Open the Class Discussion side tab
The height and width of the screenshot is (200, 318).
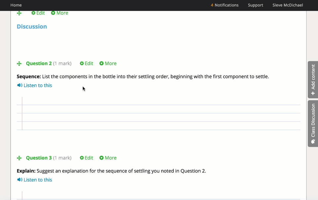313,123
